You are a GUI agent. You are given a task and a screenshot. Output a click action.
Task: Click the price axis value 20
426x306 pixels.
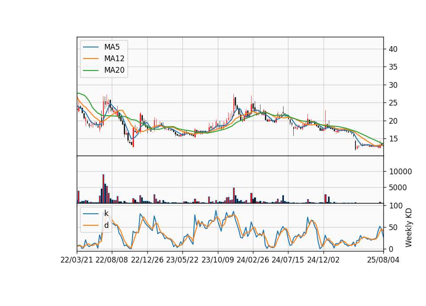coord(393,121)
